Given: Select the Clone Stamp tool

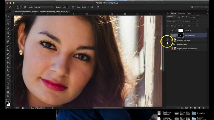Looking at the screenshot, I should (8, 50).
